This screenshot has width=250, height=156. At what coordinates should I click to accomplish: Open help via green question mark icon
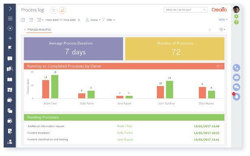pyautogui.click(x=236, y=22)
